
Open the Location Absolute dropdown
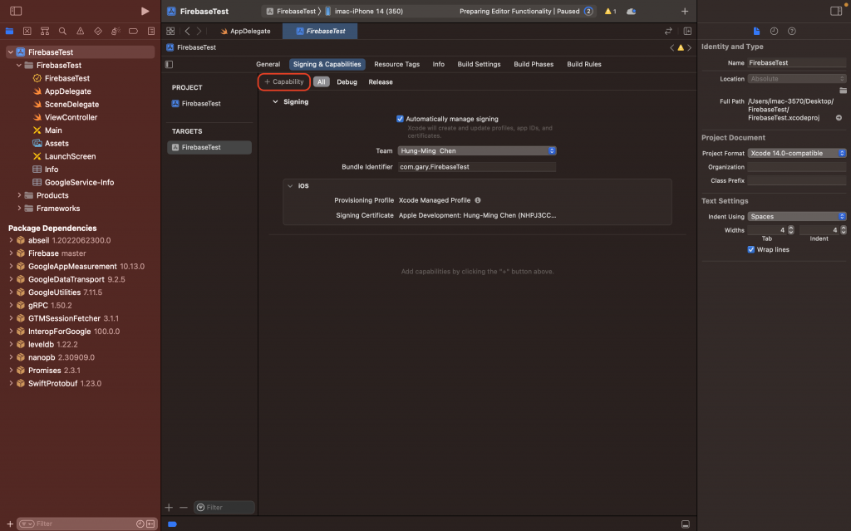pyautogui.click(x=797, y=79)
